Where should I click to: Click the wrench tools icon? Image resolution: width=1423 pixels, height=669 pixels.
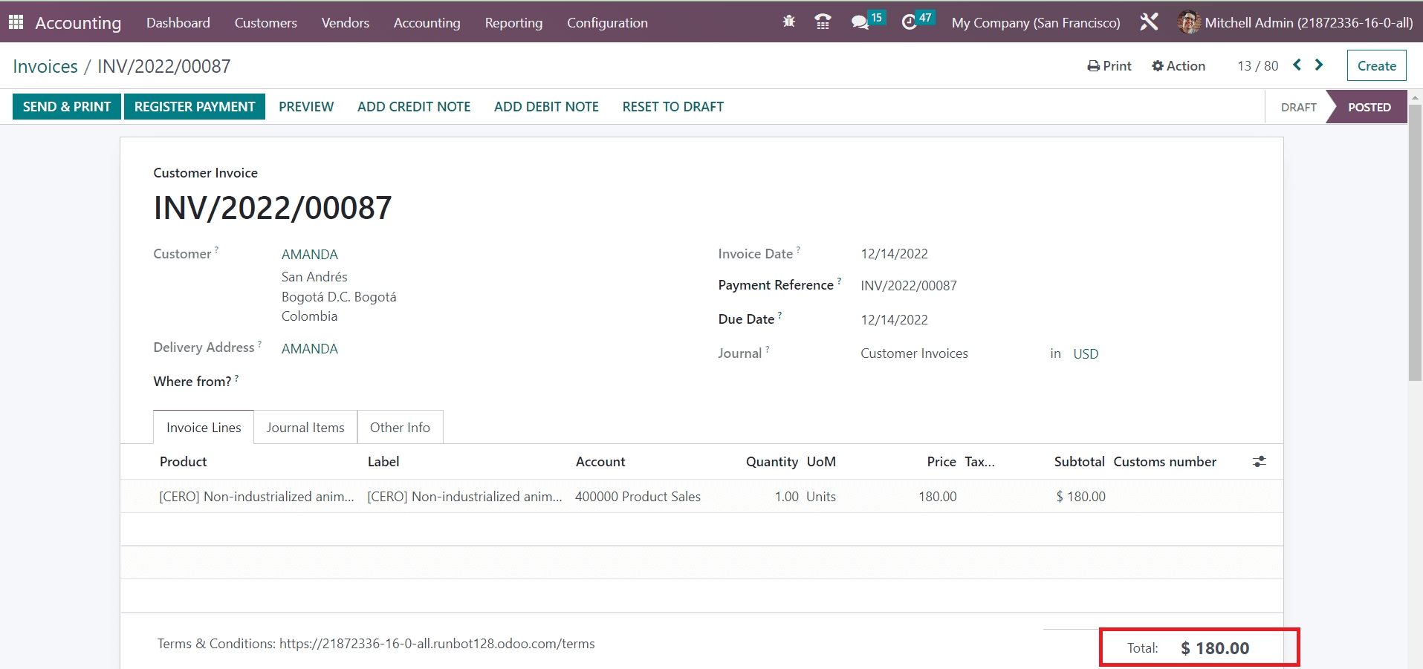[1149, 22]
